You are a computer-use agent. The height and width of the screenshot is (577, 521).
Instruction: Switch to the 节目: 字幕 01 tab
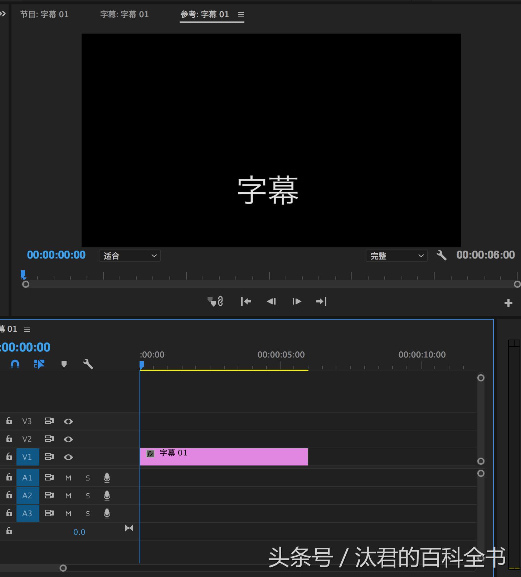point(44,14)
